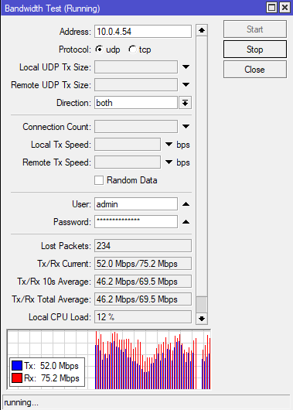Maximize the Bandwidth Test window
The image size is (293, 410).
click(x=272, y=7)
